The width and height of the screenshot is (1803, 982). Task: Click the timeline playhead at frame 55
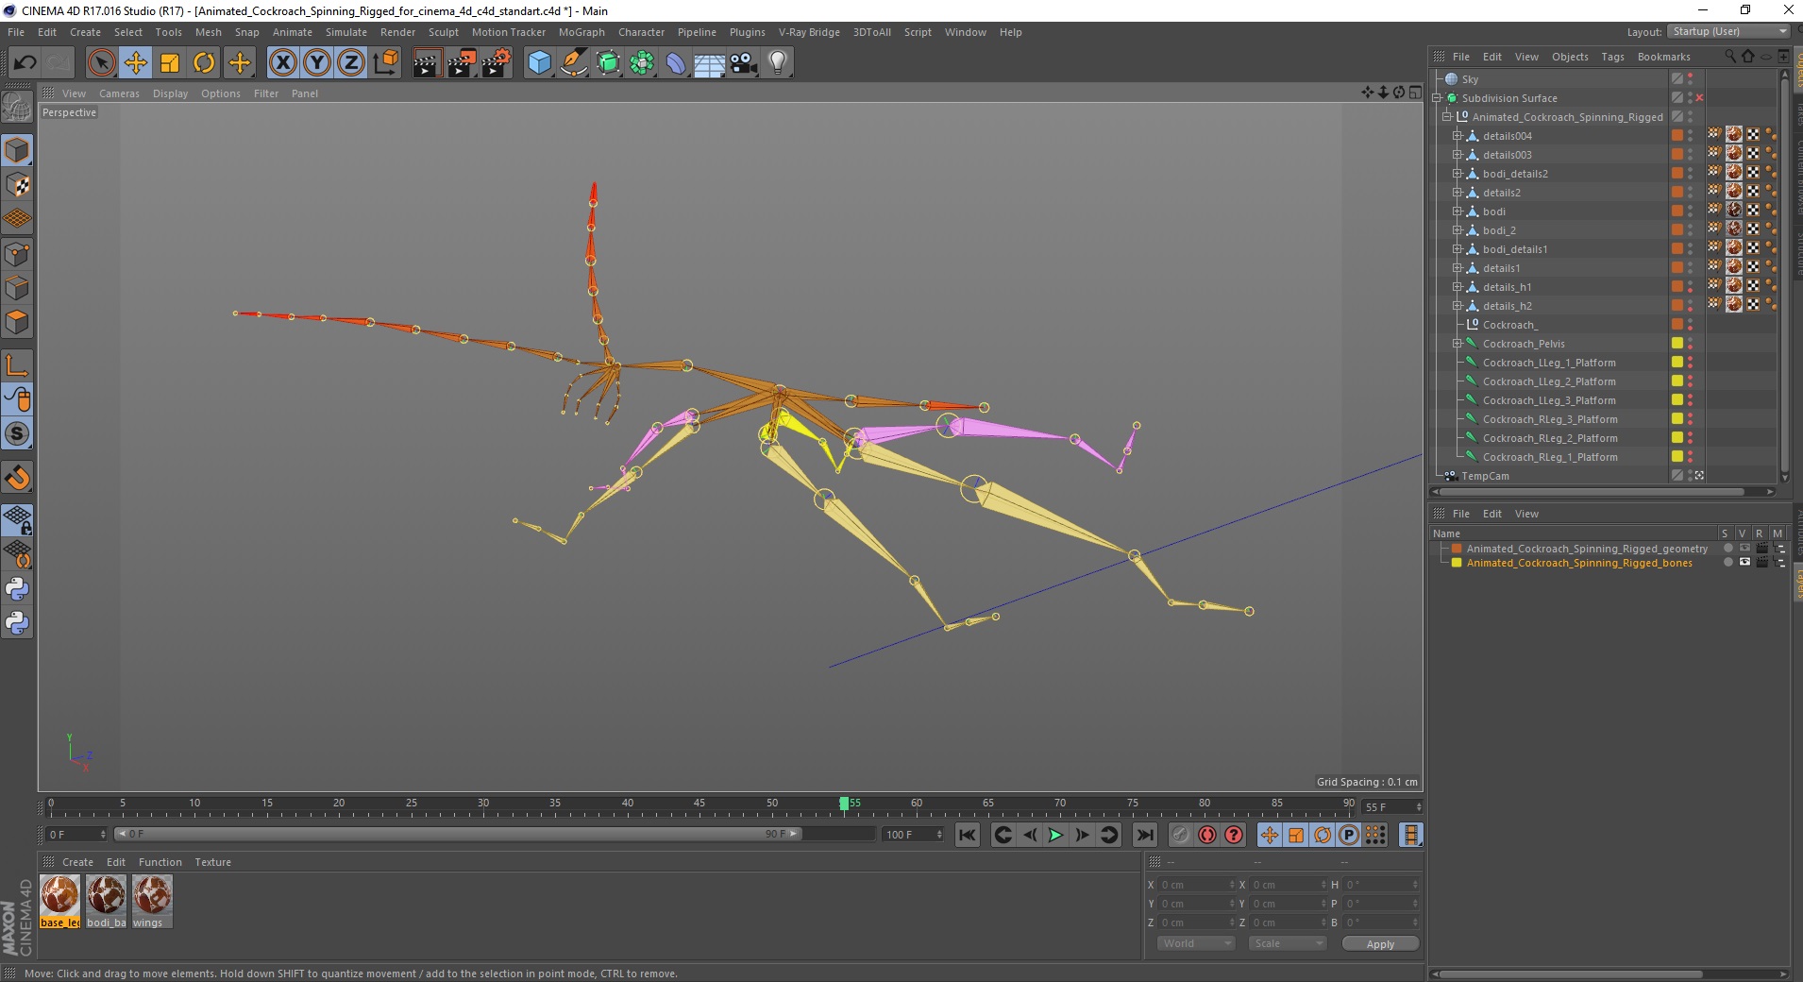point(844,804)
